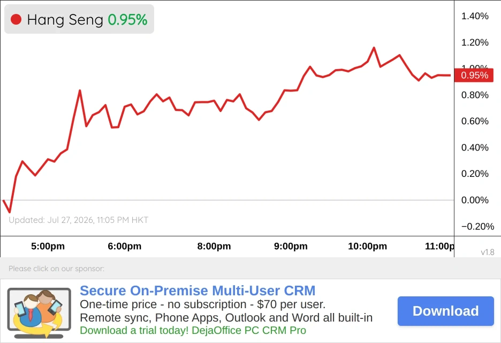This screenshot has width=501, height=343.
Task: Open Download a trial today green link
Action: pyautogui.click(x=193, y=330)
